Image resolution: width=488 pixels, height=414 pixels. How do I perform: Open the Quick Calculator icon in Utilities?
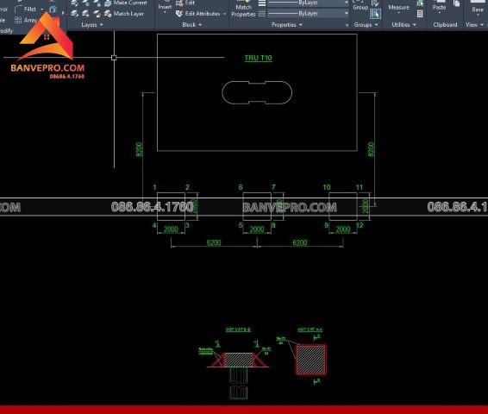(x=420, y=14)
